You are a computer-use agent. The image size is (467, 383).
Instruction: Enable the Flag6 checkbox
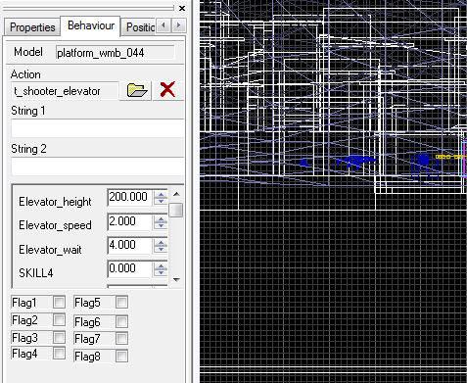tap(121, 322)
